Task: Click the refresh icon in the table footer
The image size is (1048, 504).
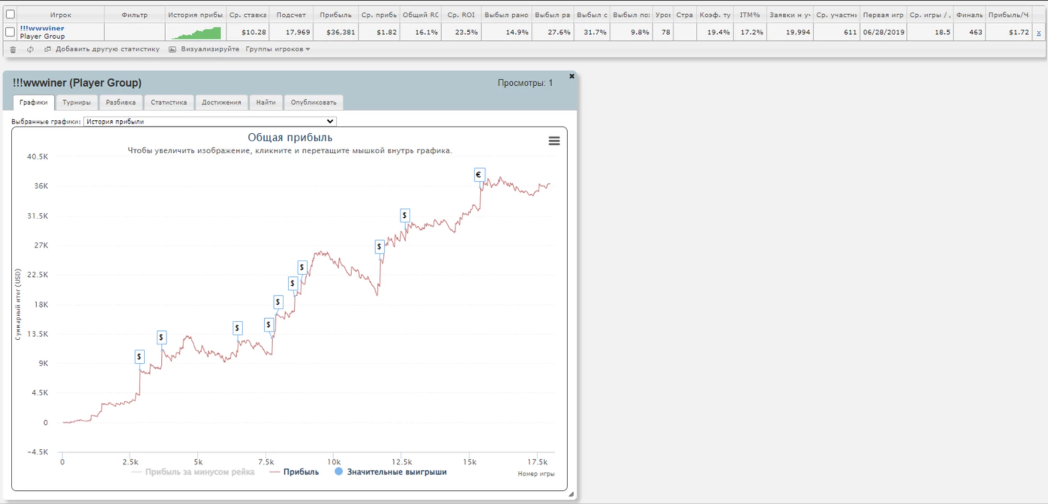Action: click(30, 49)
